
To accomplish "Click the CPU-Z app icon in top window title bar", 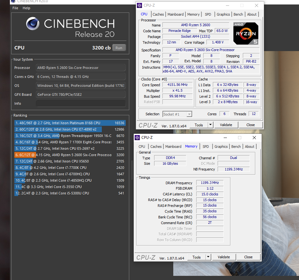I will point(139,5).
